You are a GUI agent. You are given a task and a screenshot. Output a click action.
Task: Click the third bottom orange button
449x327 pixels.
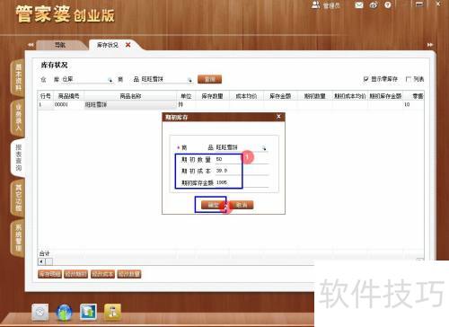coord(102,274)
